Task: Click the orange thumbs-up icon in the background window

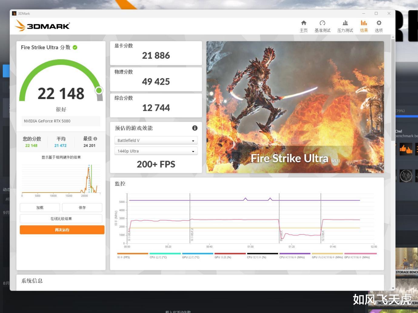Action: click(406, 149)
